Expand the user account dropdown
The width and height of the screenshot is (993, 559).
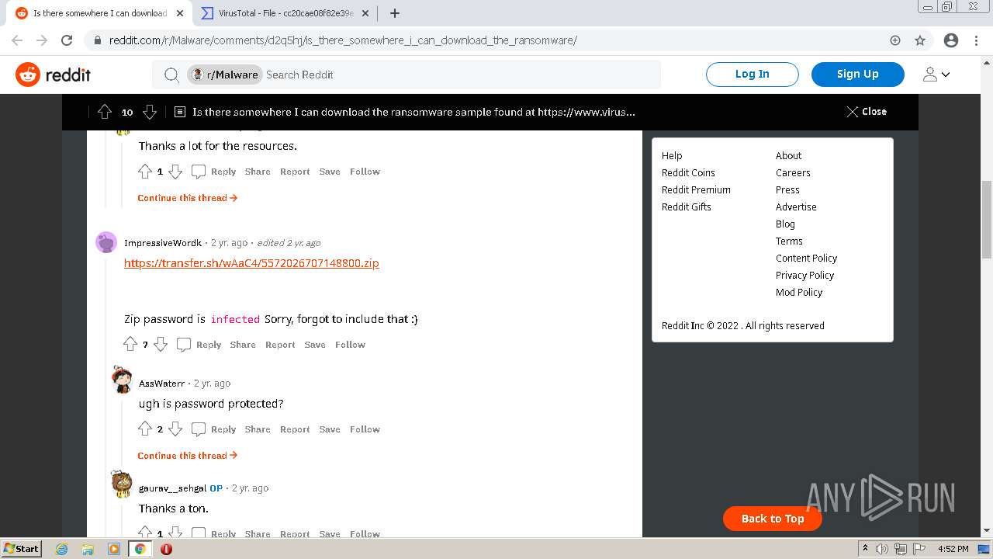[936, 75]
